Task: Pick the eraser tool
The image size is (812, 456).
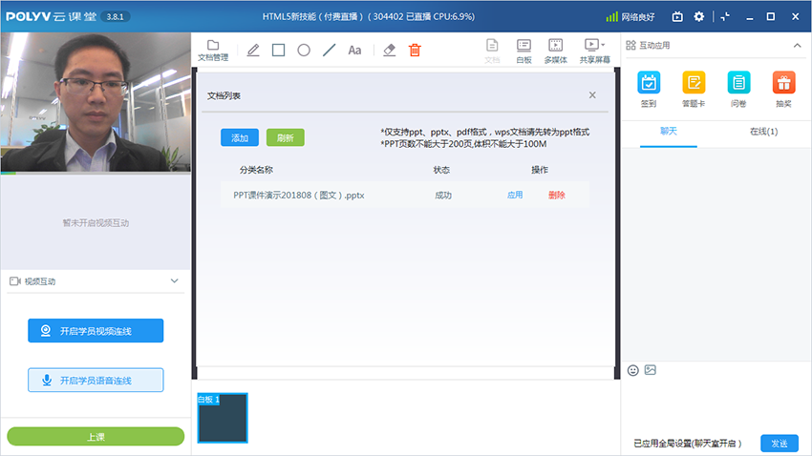Action: coord(389,50)
